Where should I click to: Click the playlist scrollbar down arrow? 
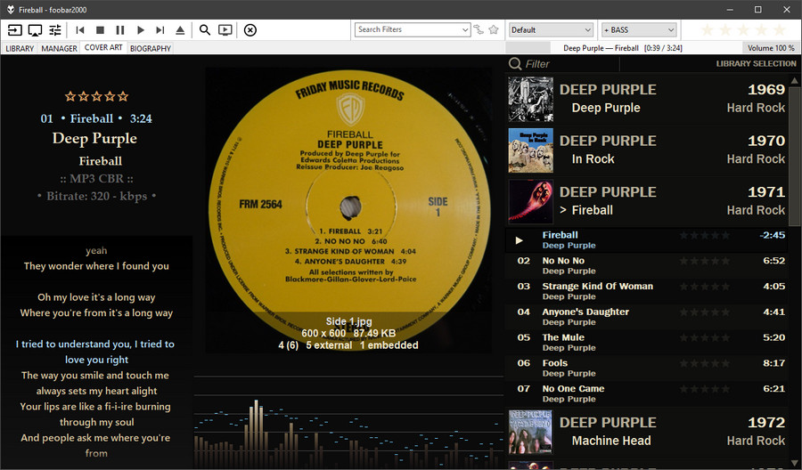795,464
